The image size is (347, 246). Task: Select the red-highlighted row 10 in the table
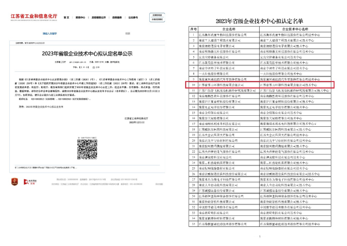tap(263, 84)
